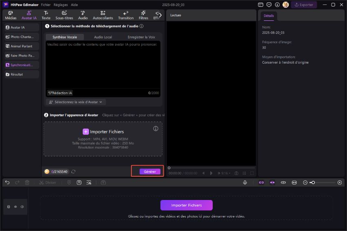Screen dimensions: 347x231
Task: Play the preview video
Action: click(211, 173)
